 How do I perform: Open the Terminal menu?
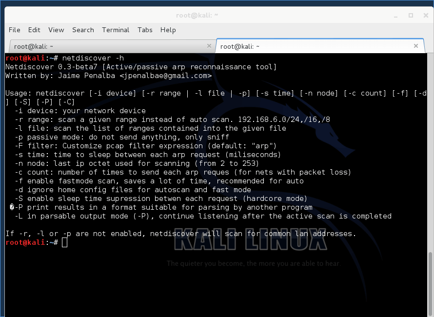[116, 30]
